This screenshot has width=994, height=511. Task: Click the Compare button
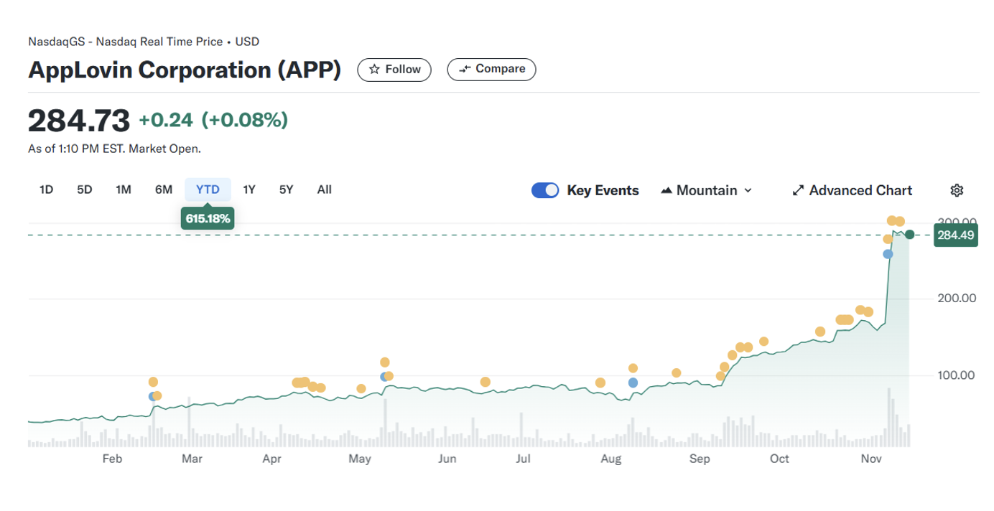492,70
